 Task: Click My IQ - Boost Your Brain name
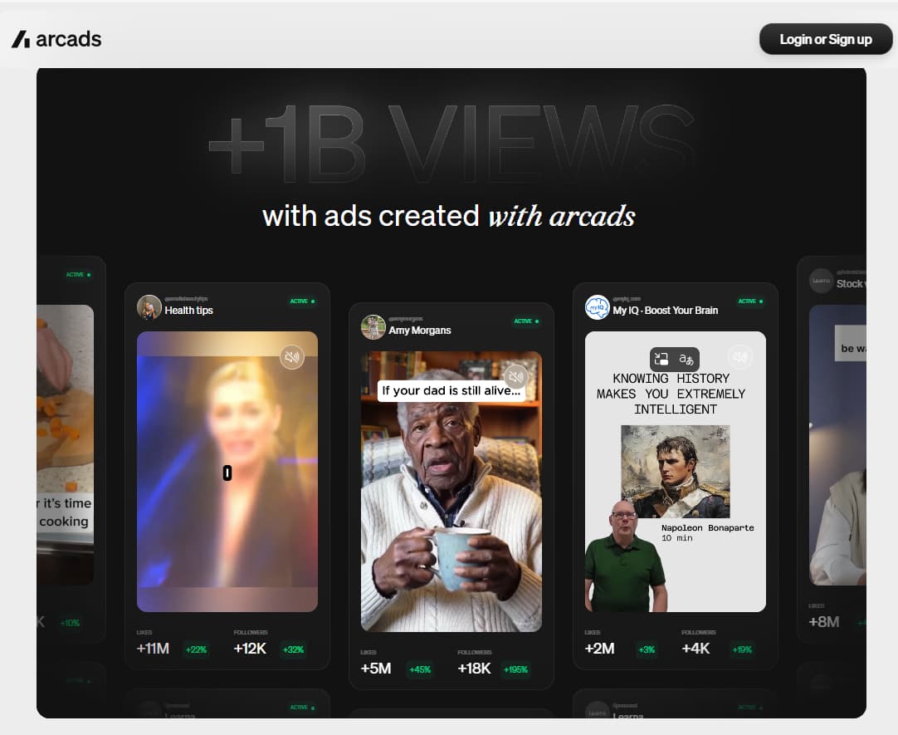click(x=665, y=311)
